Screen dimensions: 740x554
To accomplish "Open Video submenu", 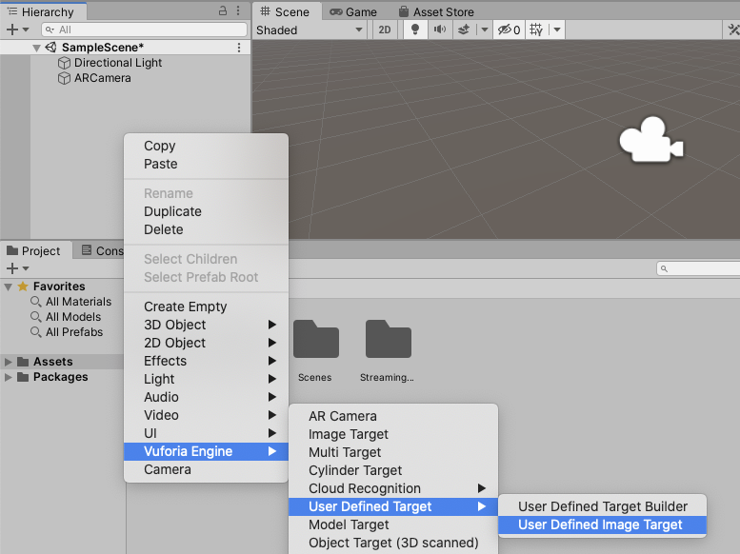I will click(206, 415).
